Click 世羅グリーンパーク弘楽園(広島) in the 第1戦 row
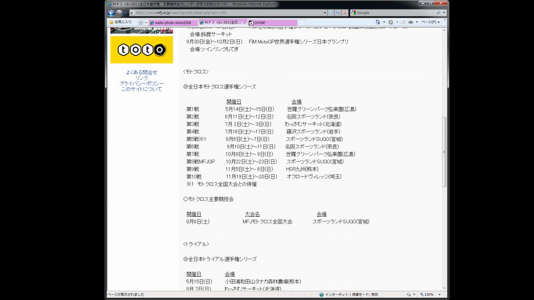Image resolution: width=534 pixels, height=300 pixels. pyautogui.click(x=321, y=109)
